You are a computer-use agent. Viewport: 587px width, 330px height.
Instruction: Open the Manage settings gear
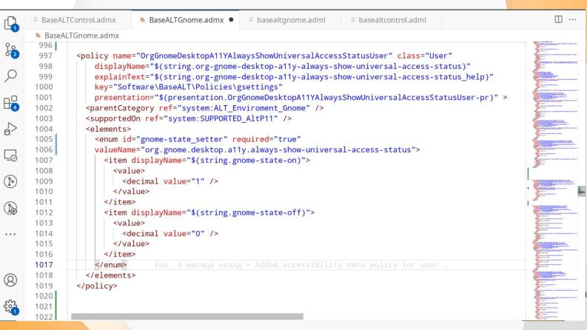[x=10, y=307]
